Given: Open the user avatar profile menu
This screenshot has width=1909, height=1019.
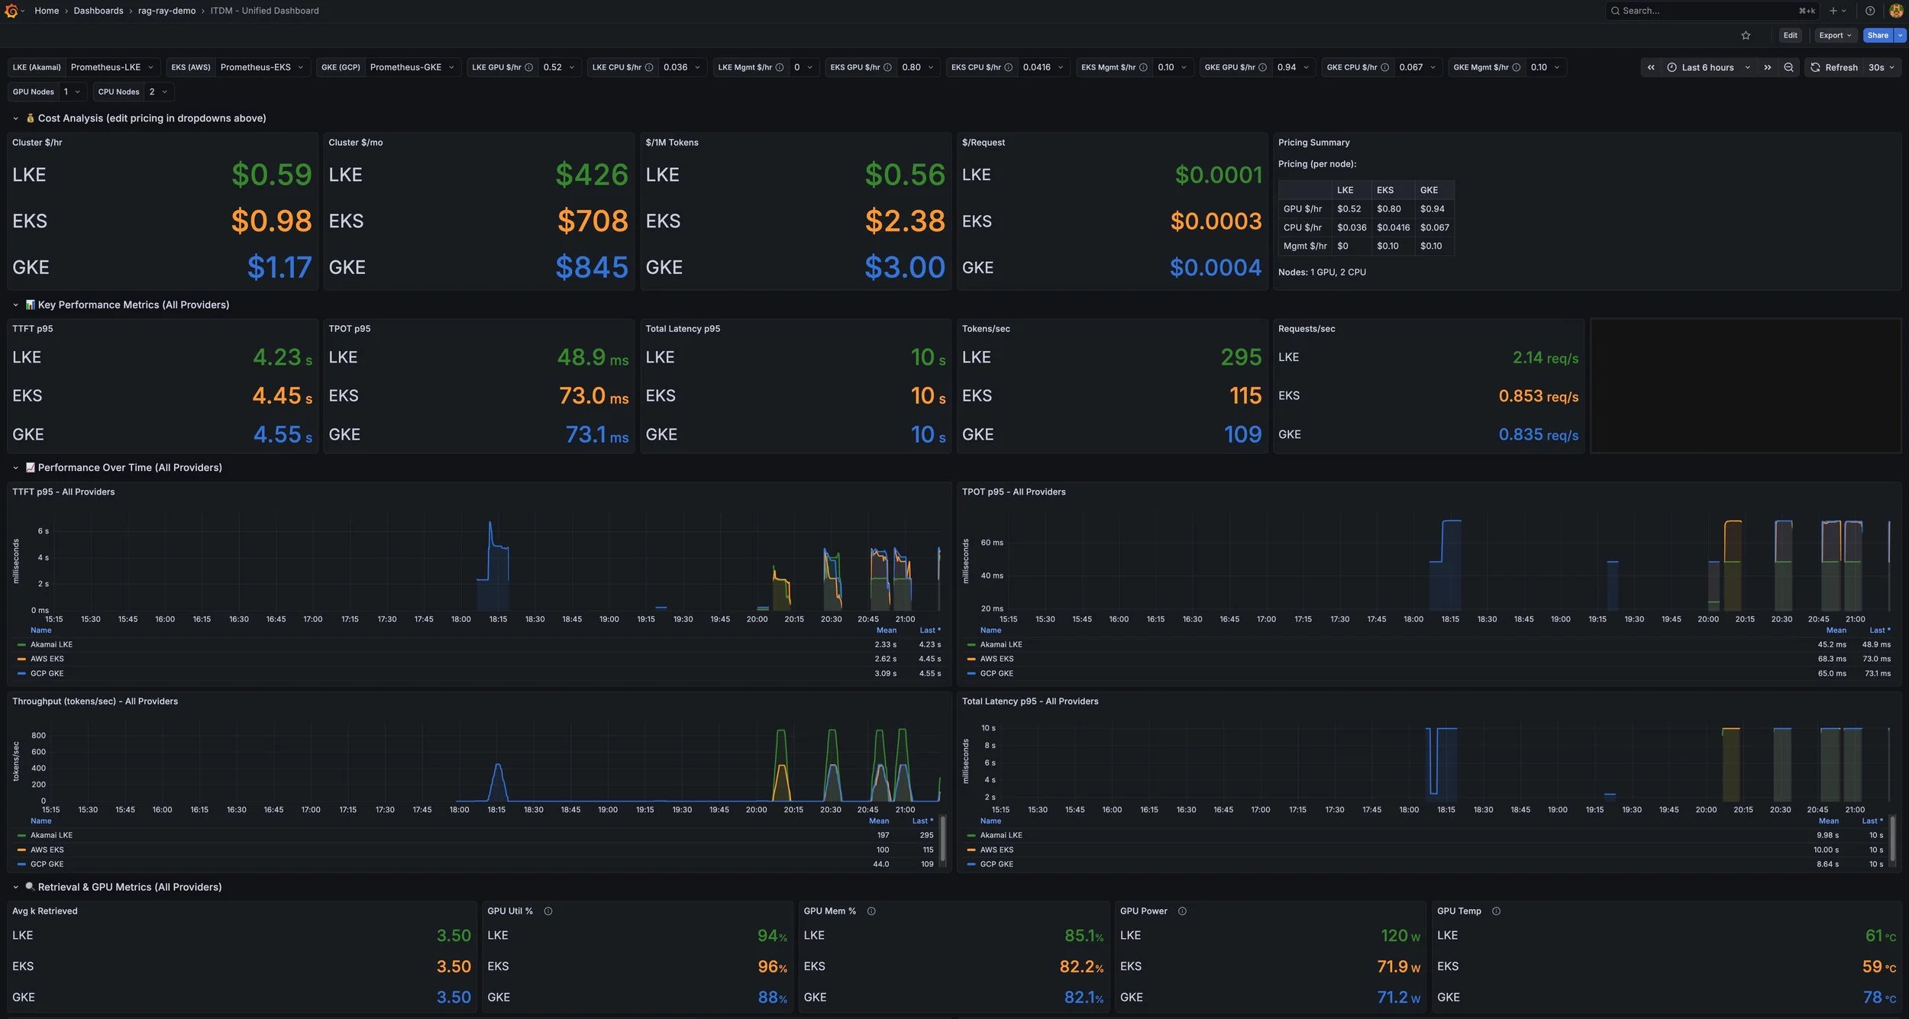Looking at the screenshot, I should tap(1896, 11).
